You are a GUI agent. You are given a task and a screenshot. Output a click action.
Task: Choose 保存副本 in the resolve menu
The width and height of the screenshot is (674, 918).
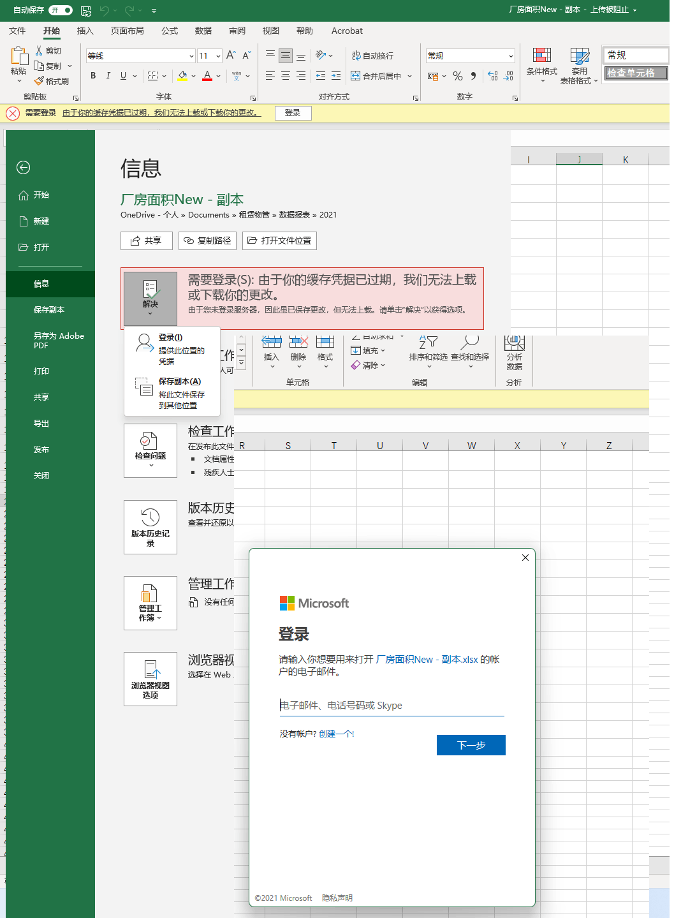click(x=172, y=392)
